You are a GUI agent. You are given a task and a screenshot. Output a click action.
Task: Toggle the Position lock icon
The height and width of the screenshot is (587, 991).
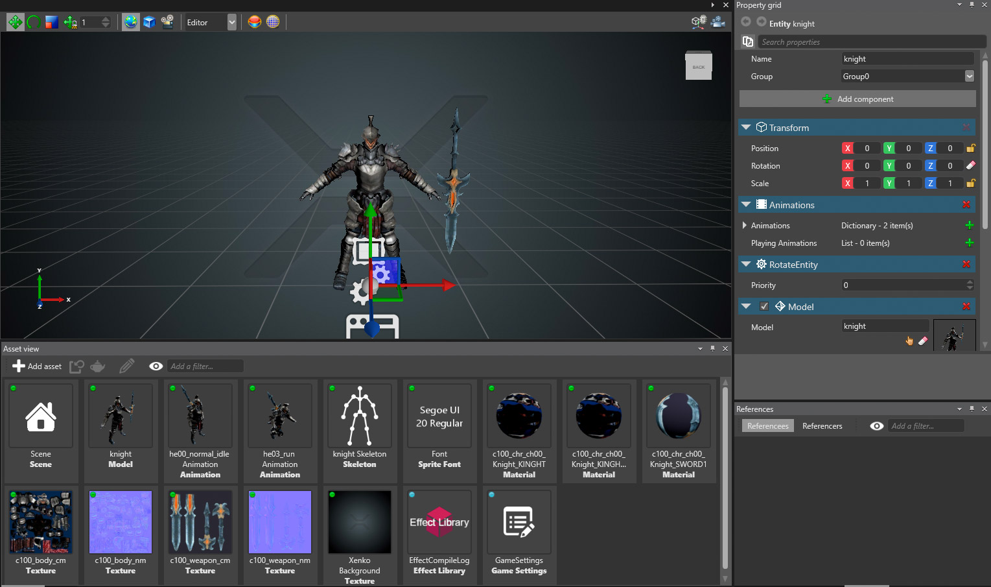(x=970, y=149)
